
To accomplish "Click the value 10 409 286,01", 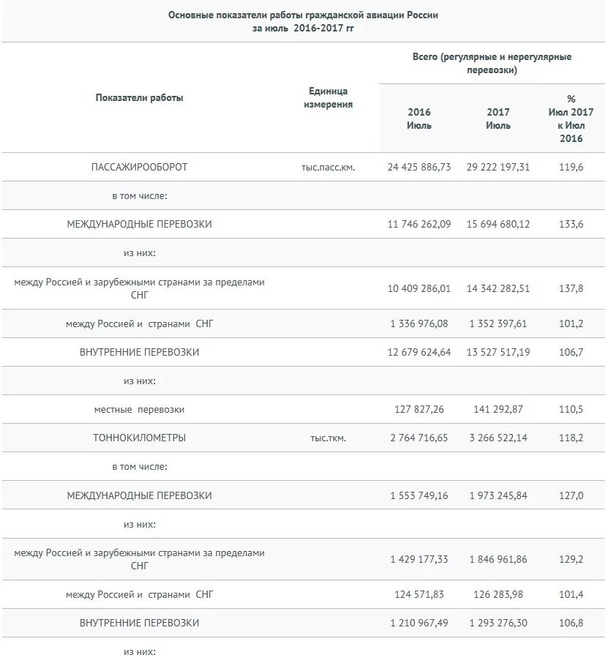I will 419,288.
